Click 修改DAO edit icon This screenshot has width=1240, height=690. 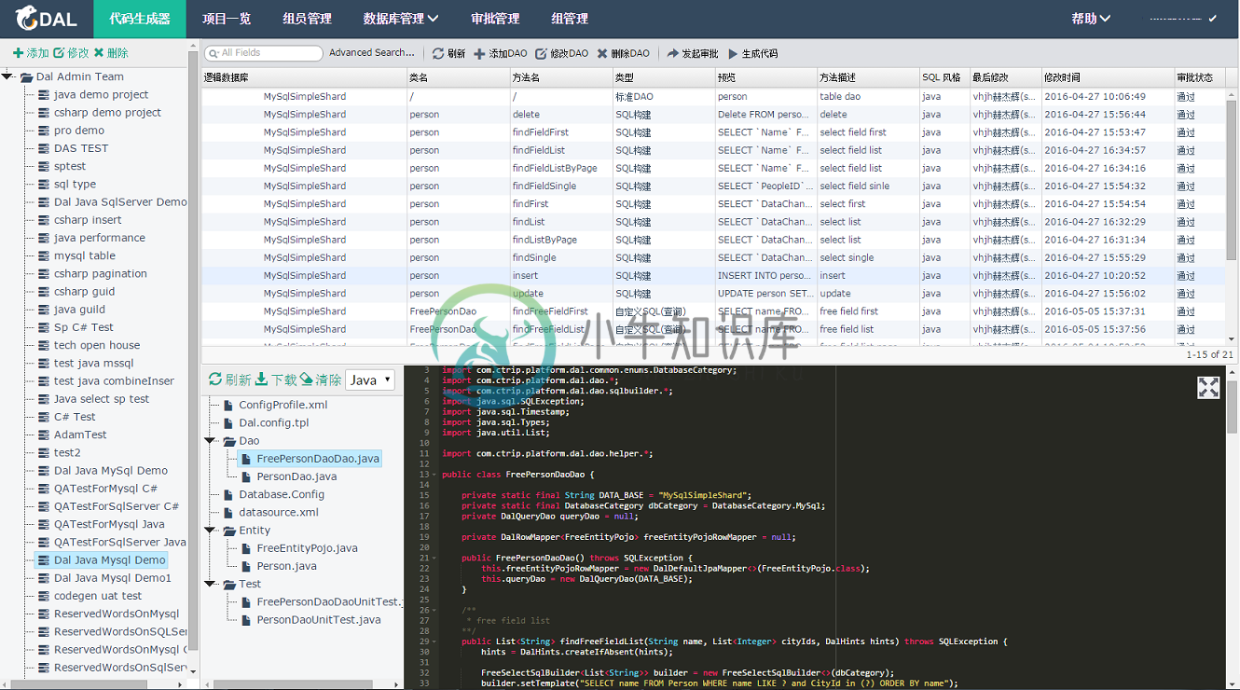click(x=541, y=54)
